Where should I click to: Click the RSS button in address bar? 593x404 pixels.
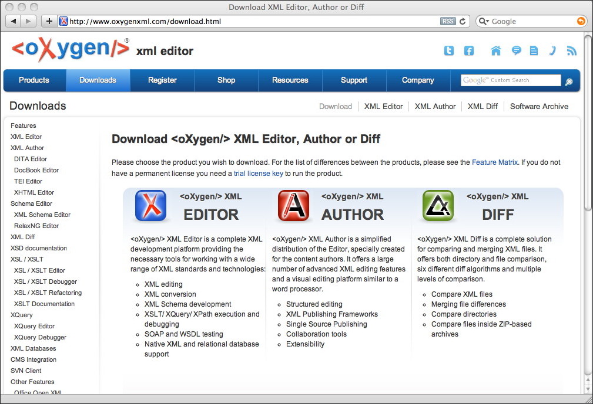point(448,21)
